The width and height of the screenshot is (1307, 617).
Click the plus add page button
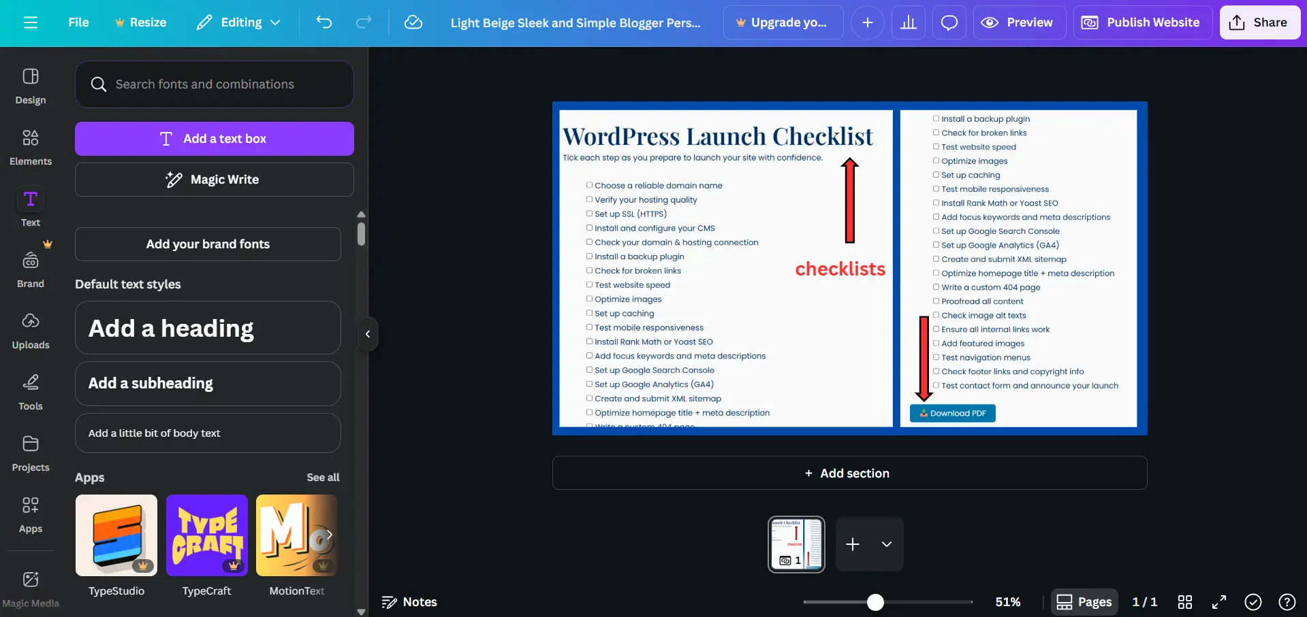(x=853, y=544)
